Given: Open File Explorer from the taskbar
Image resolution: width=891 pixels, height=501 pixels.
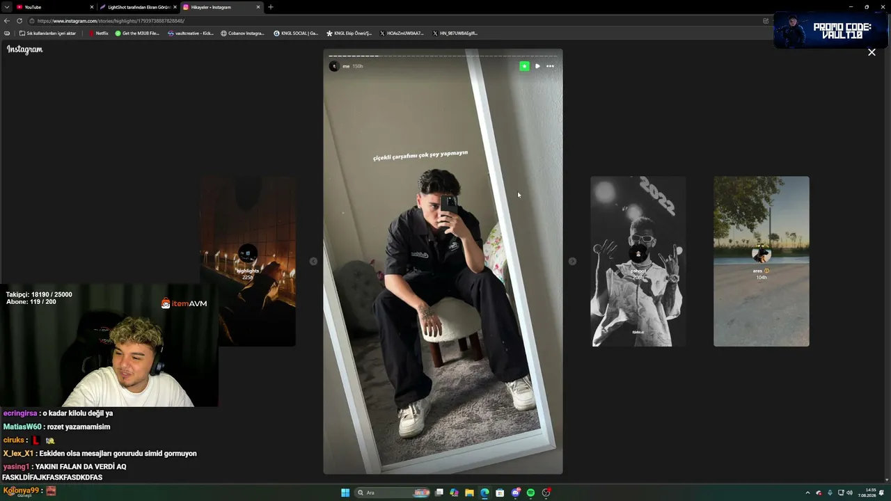Looking at the screenshot, I should pyautogui.click(x=470, y=493).
